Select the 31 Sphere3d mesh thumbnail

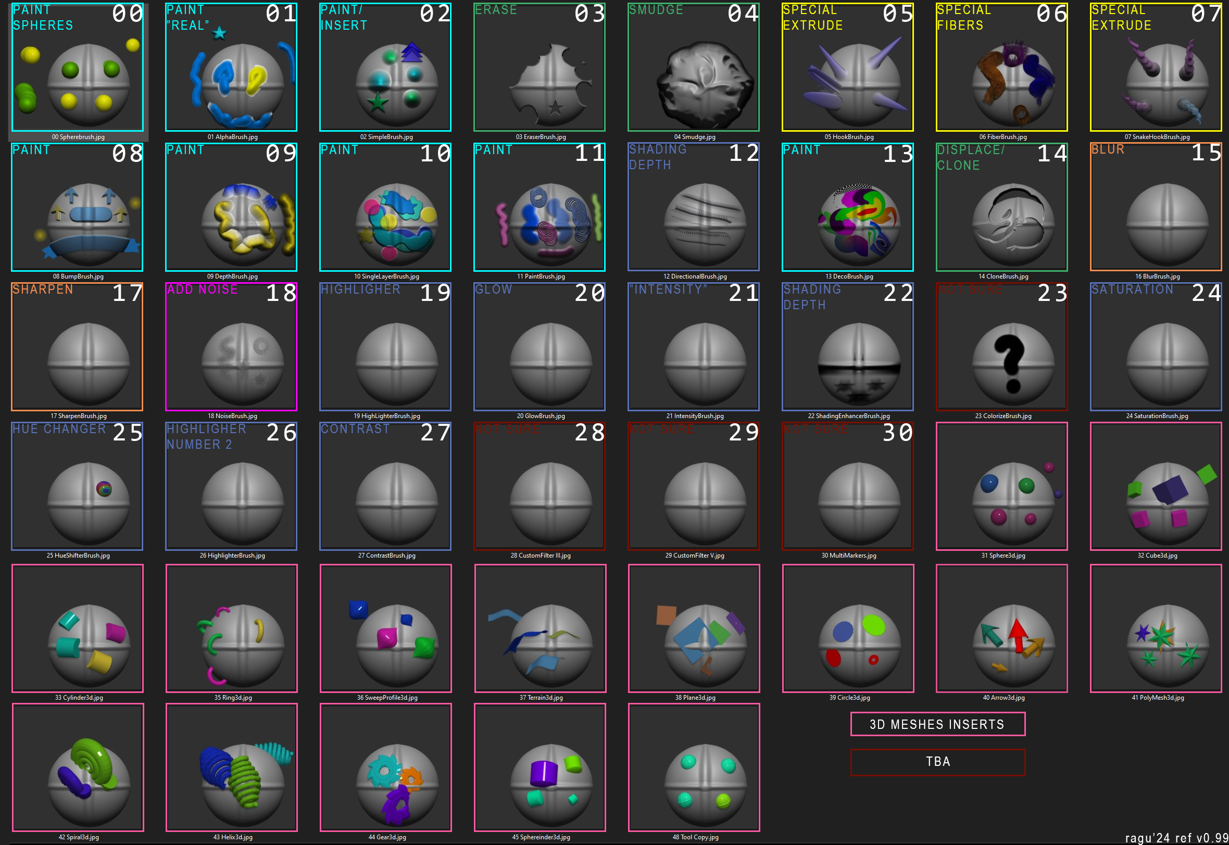1002,486
